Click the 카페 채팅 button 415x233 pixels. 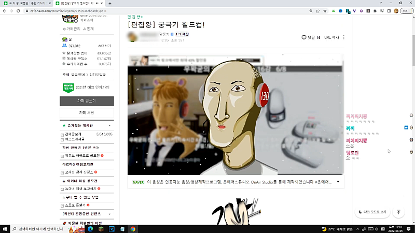tap(87, 112)
